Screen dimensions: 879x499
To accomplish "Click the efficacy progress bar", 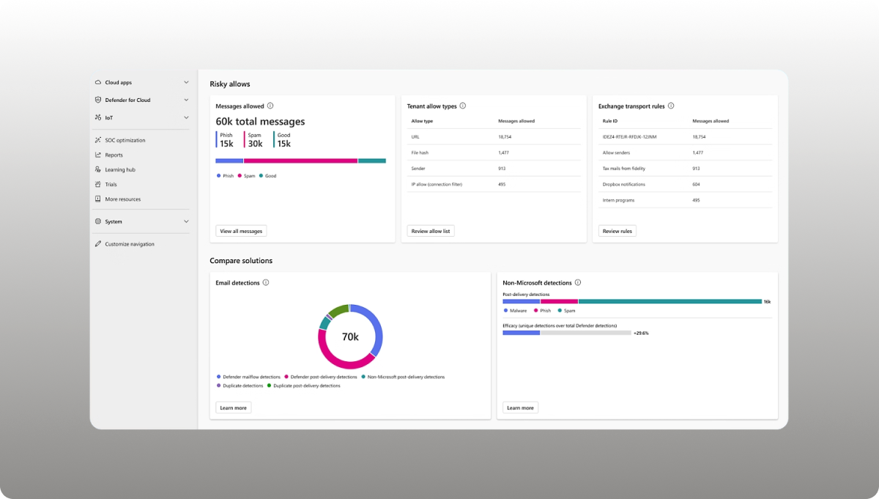I will (567, 333).
